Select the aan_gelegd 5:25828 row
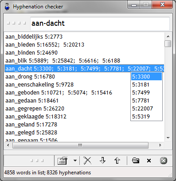This screenshot has height=181, width=176. [84, 133]
